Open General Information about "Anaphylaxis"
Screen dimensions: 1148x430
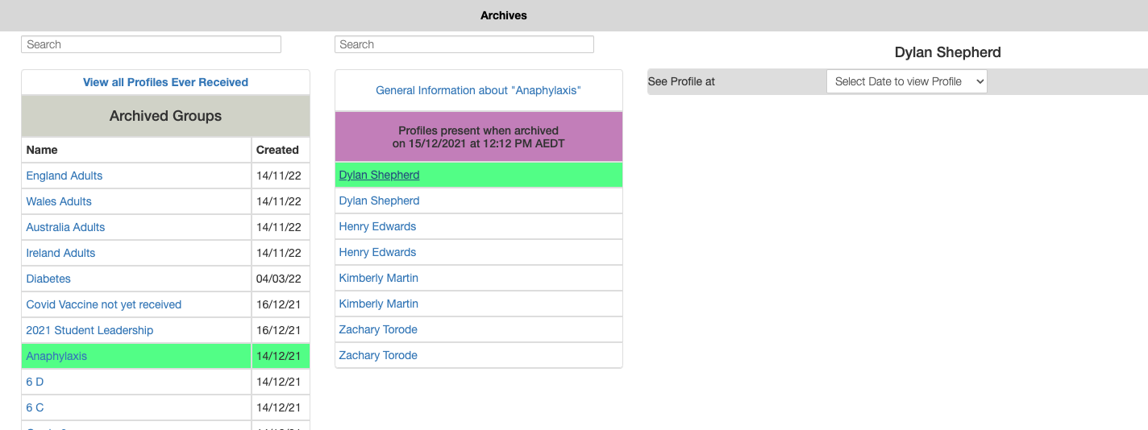(x=478, y=90)
